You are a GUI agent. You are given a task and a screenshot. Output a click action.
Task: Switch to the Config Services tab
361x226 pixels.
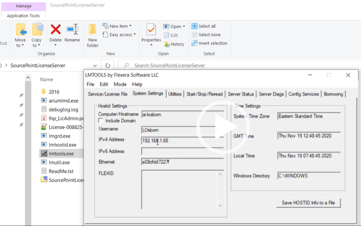(304, 94)
